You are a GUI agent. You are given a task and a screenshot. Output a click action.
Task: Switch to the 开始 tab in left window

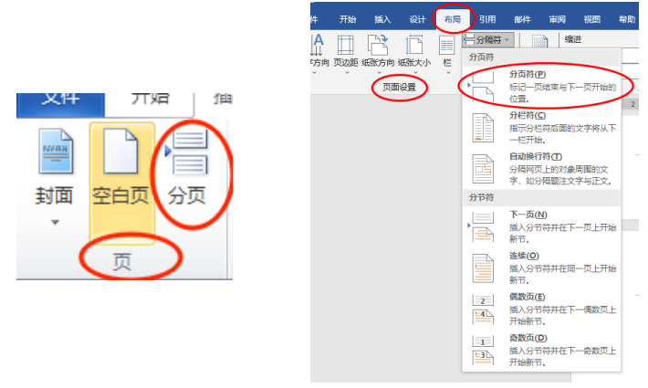[x=150, y=100]
